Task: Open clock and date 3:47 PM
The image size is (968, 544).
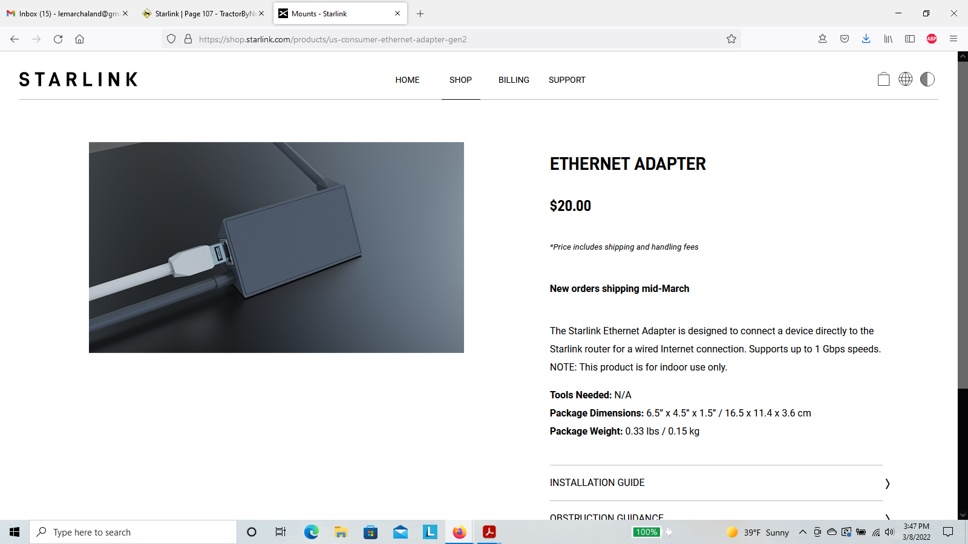Action: pyautogui.click(x=917, y=532)
